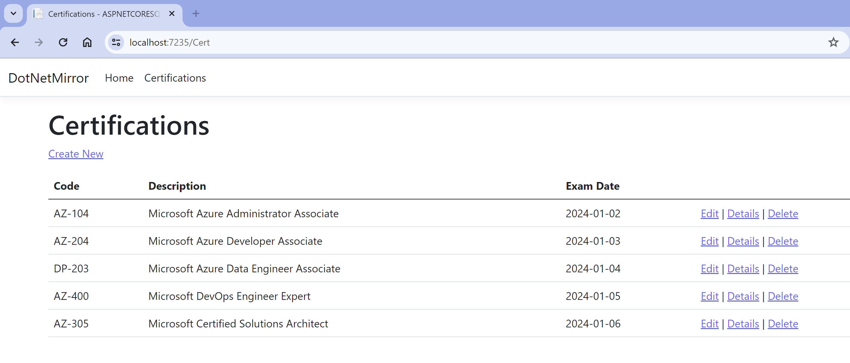This screenshot has height=363, width=850.
Task: Click the localhost:7235/Cert address field
Action: tap(403, 42)
